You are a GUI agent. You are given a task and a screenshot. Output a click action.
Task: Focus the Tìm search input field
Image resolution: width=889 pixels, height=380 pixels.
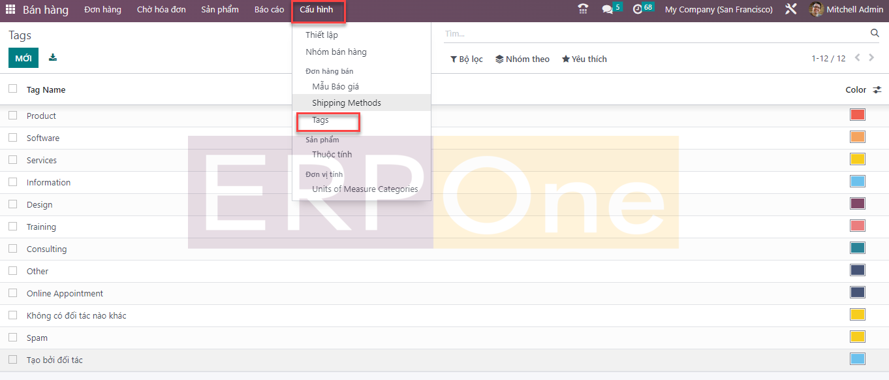[653, 33]
